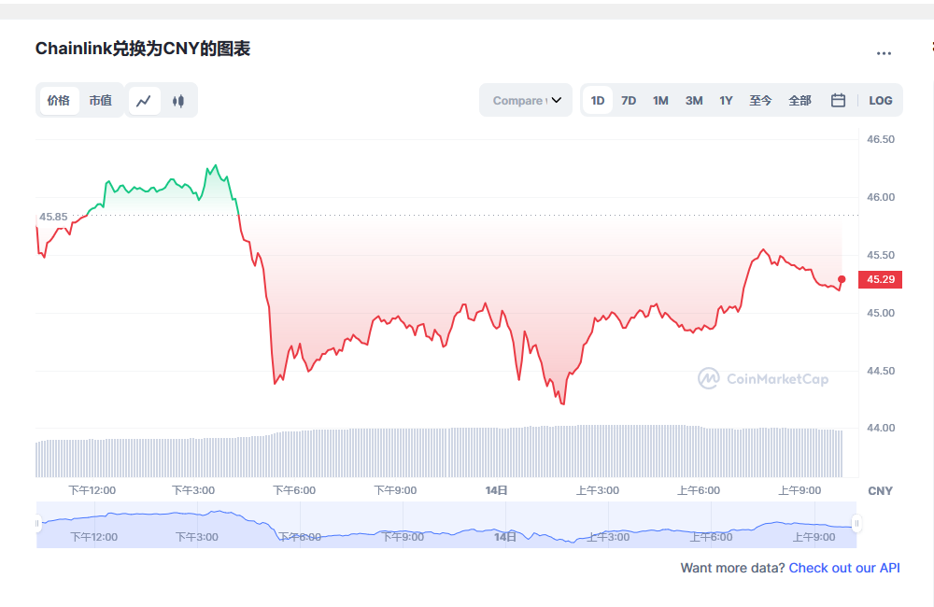The width and height of the screenshot is (934, 607).
Task: Click the 45.00 y-axis label
Action: (x=881, y=313)
